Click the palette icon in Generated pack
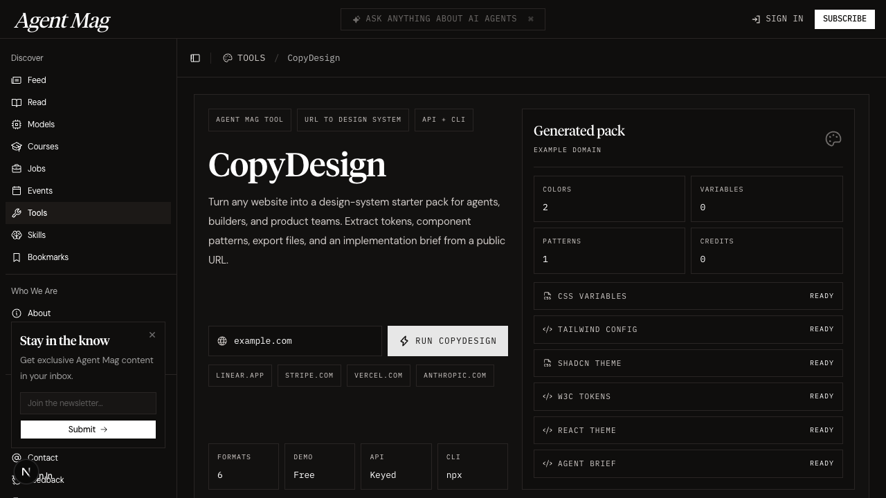Image resolution: width=886 pixels, height=498 pixels. coord(833,139)
